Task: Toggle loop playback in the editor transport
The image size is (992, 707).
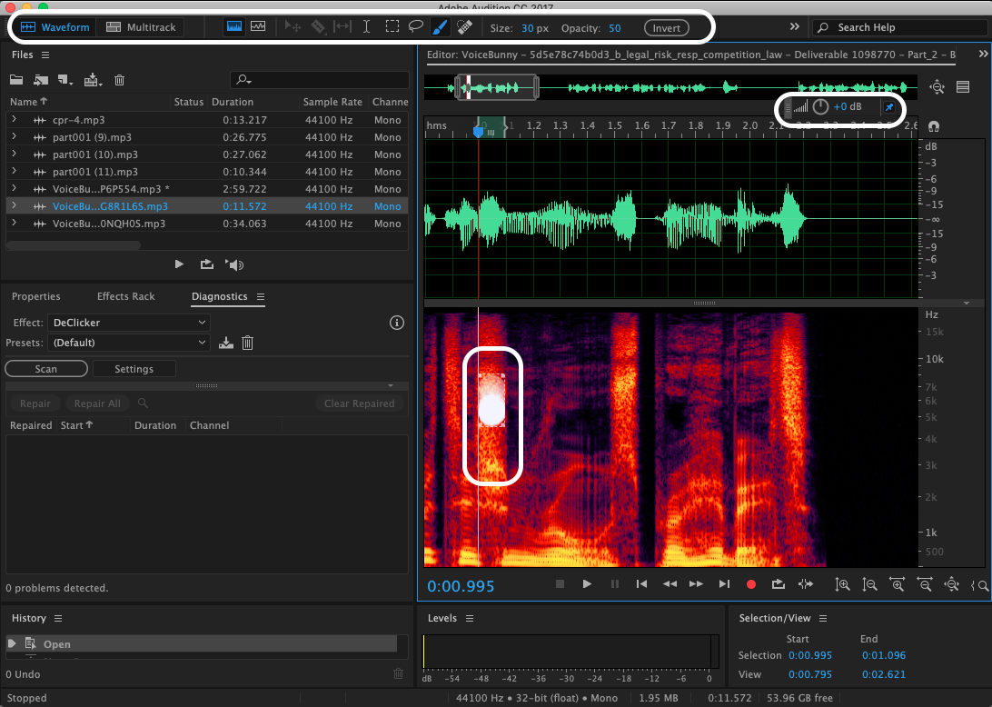Action: 779,584
